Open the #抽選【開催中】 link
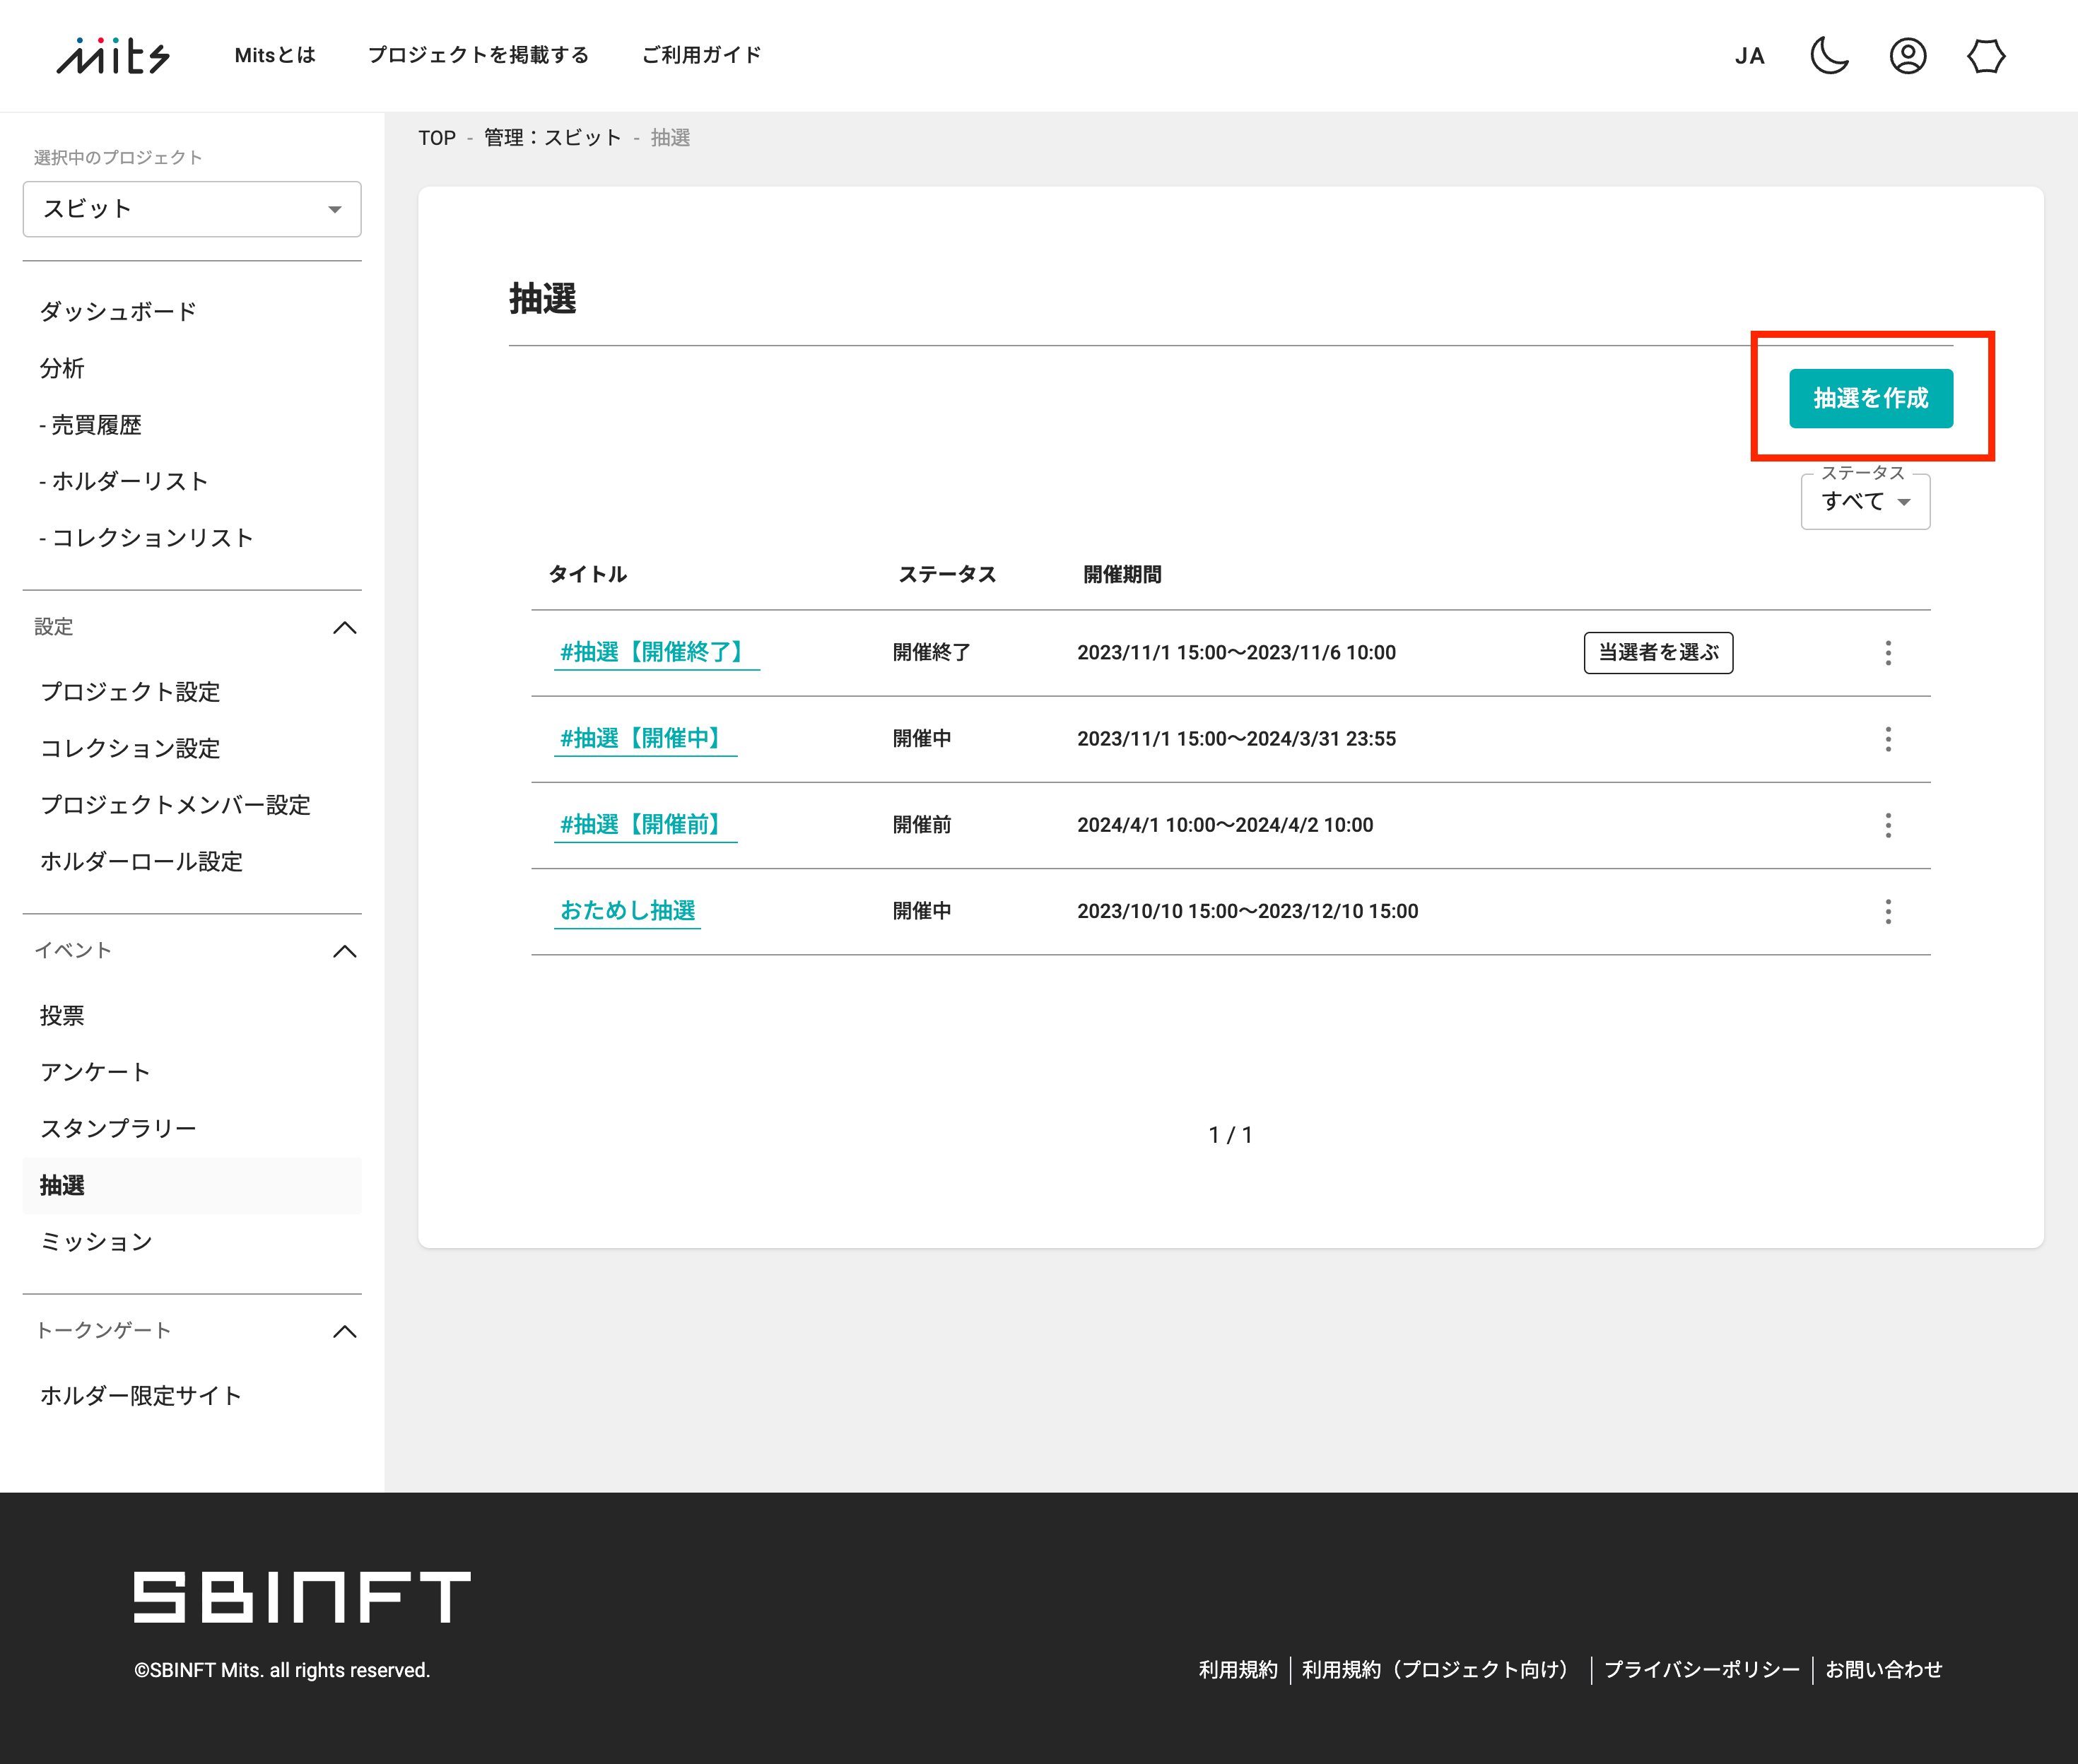Image resolution: width=2078 pixels, height=1764 pixels. pyautogui.click(x=645, y=738)
